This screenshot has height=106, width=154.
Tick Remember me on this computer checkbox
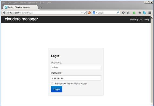click(52, 83)
